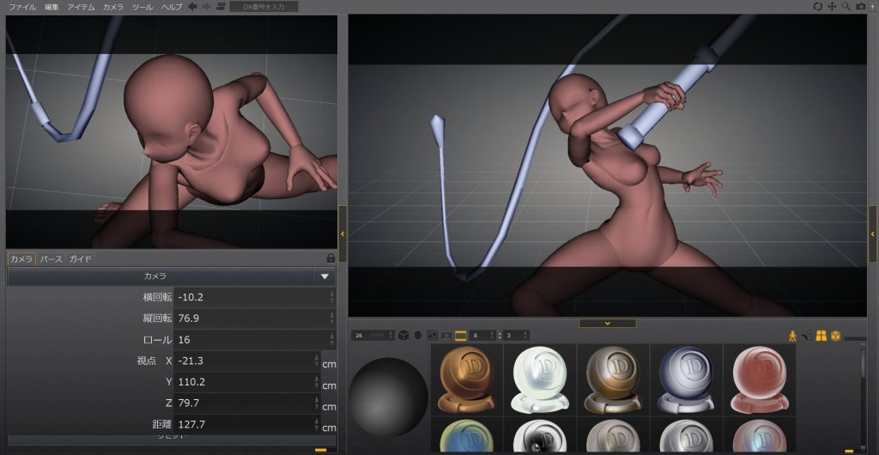Toggle the yellow highlighted frame icon

coord(461,336)
